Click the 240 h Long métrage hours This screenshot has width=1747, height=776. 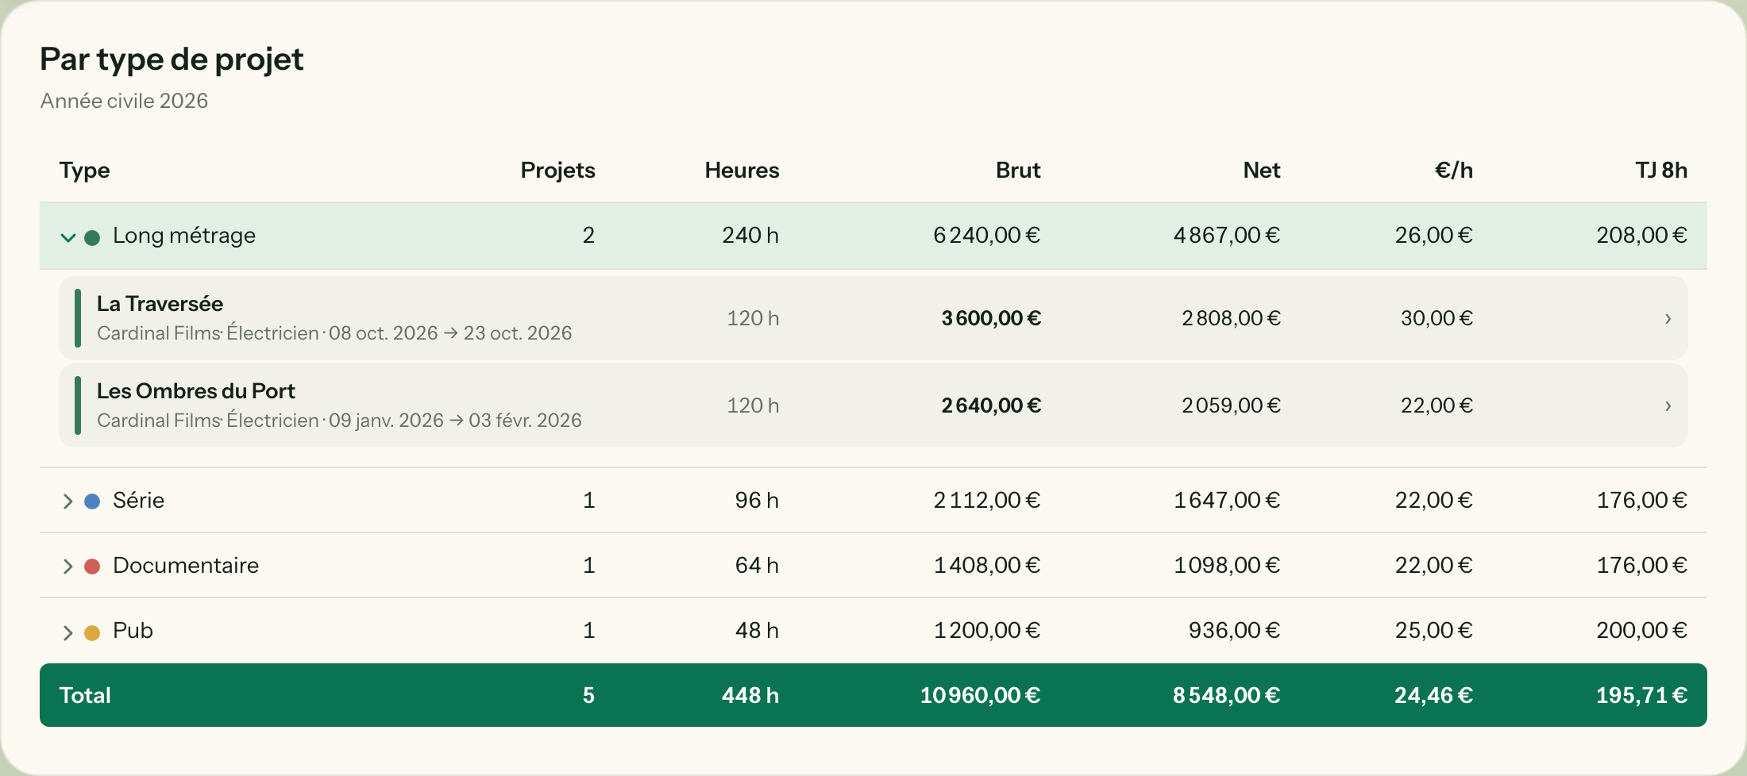click(750, 235)
